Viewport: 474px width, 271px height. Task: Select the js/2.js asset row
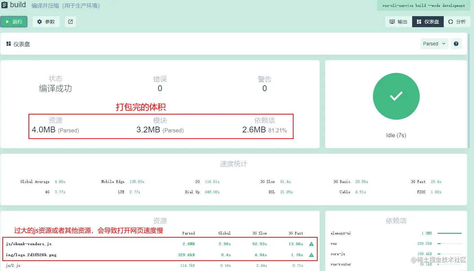click(160, 265)
